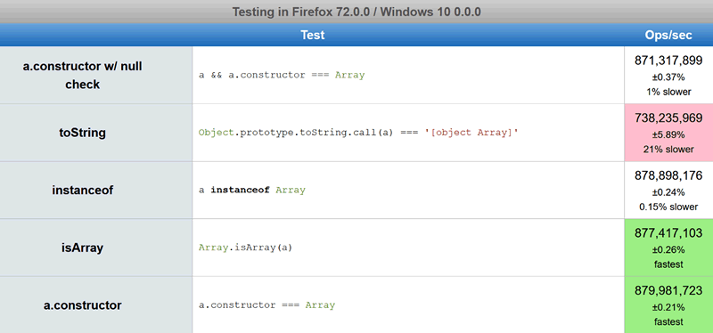This screenshot has height=333, width=713.
Task: Click the green 879,981,723 fastest cell
Action: click(x=668, y=305)
